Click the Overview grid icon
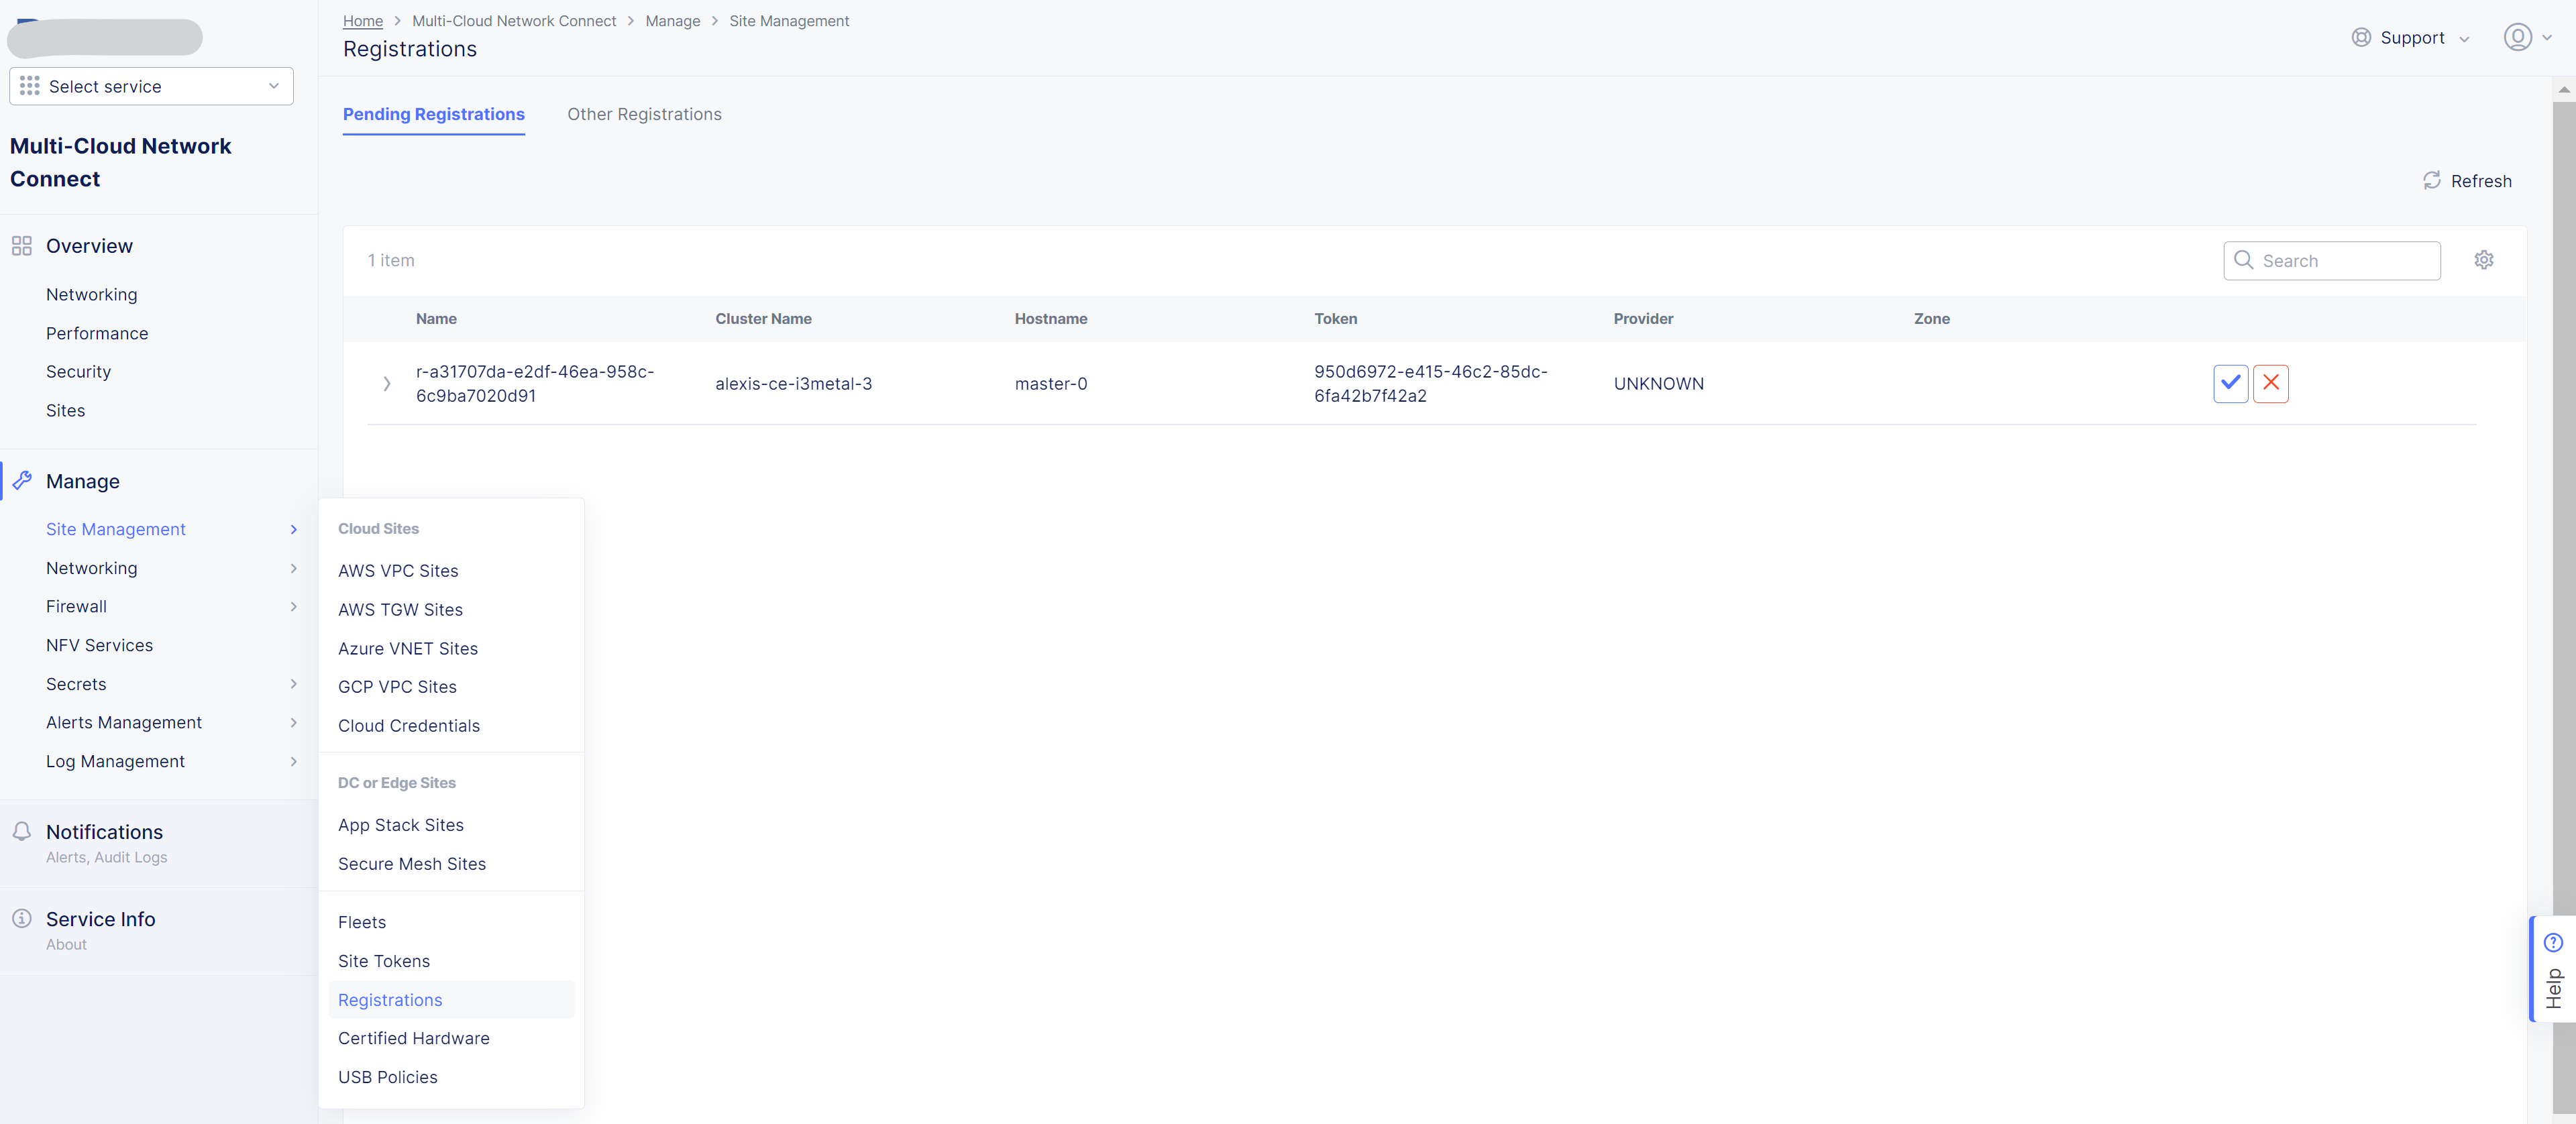The width and height of the screenshot is (2576, 1124). pos(22,246)
